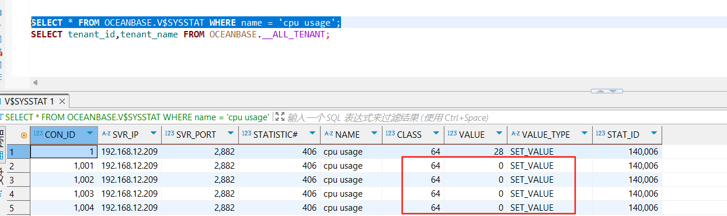Click the editor/results panel divider collapse handle
Image resolution: width=727 pixels, height=216 pixels.
point(607,91)
